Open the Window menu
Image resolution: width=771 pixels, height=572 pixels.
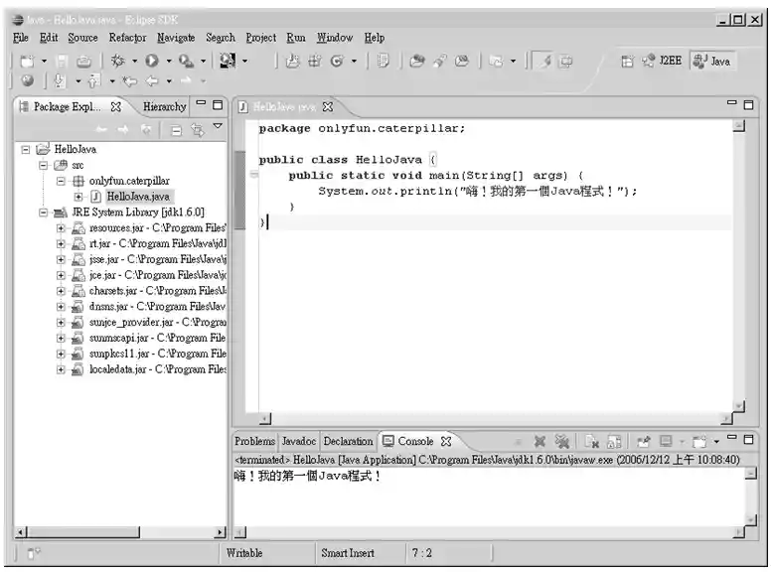335,38
